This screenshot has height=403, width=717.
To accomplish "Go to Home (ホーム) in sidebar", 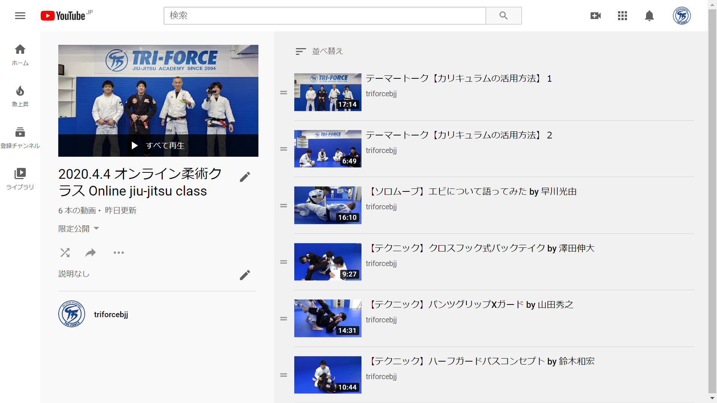I will pos(20,55).
